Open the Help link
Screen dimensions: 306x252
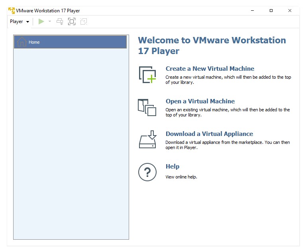[x=173, y=166]
